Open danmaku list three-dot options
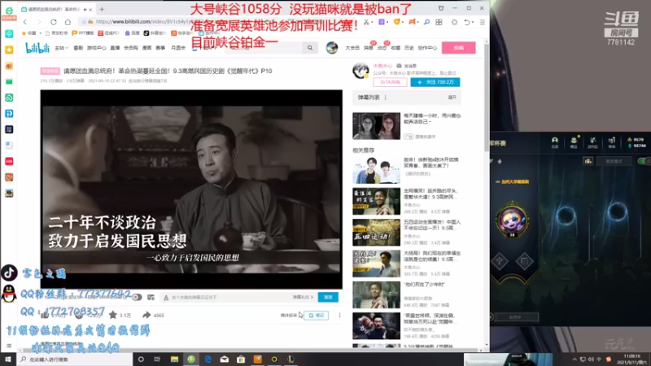 click(385, 98)
